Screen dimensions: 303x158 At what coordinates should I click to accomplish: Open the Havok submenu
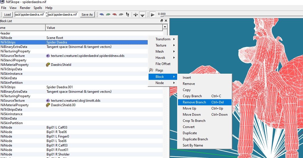pyautogui.click(x=163, y=58)
